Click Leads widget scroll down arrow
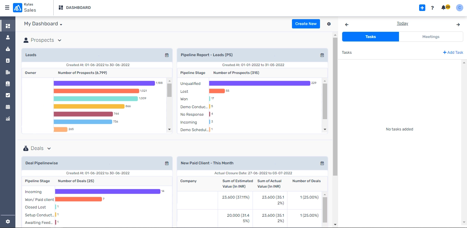 169,129
